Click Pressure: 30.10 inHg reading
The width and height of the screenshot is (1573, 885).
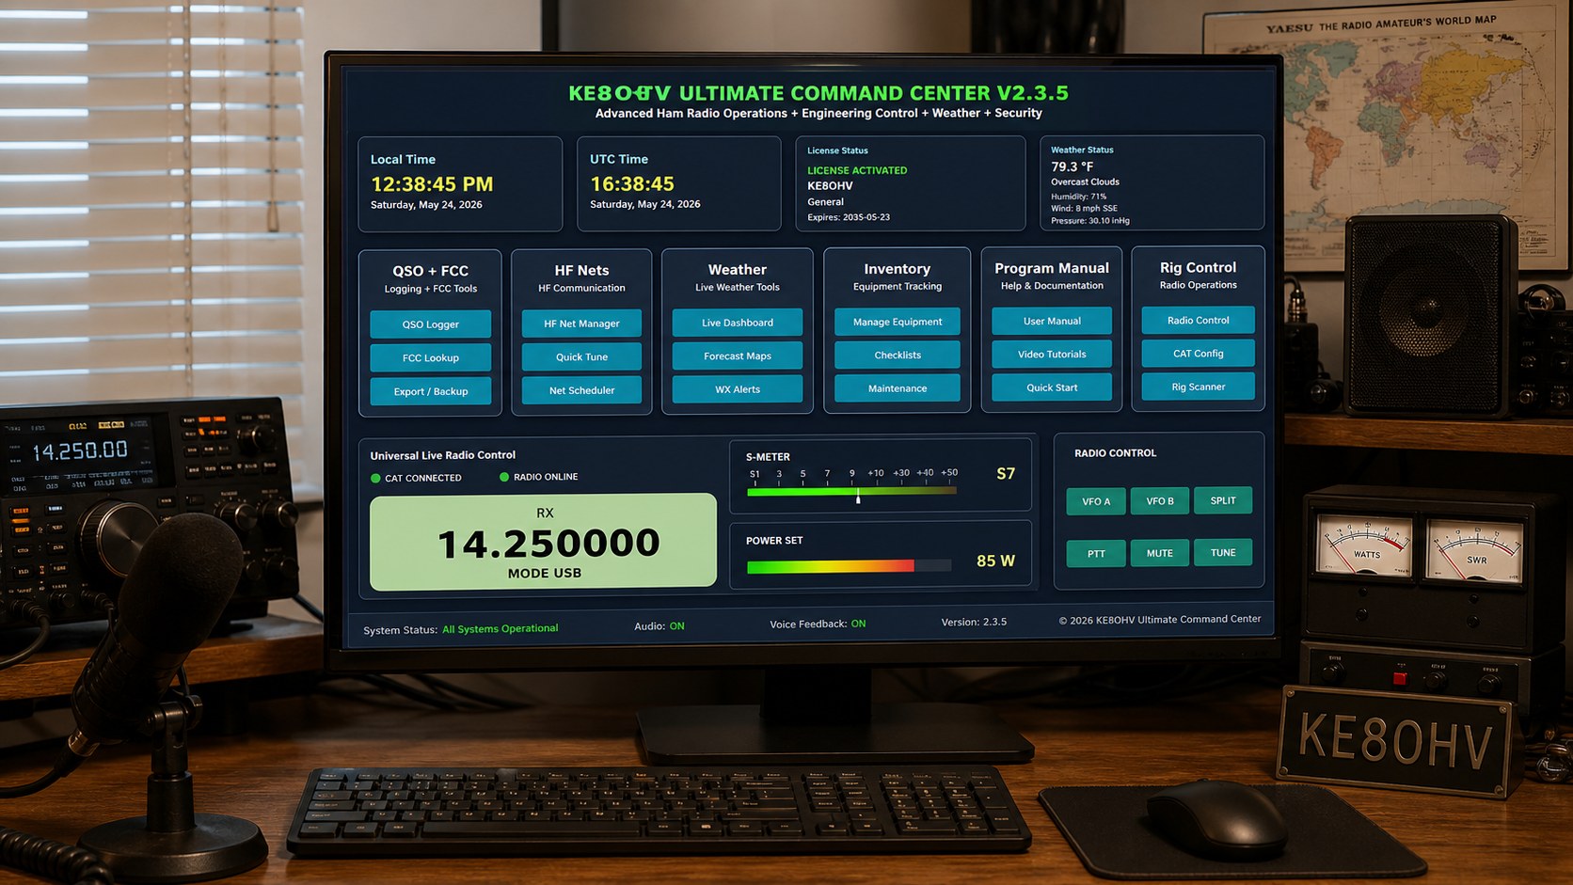[x=1090, y=221]
